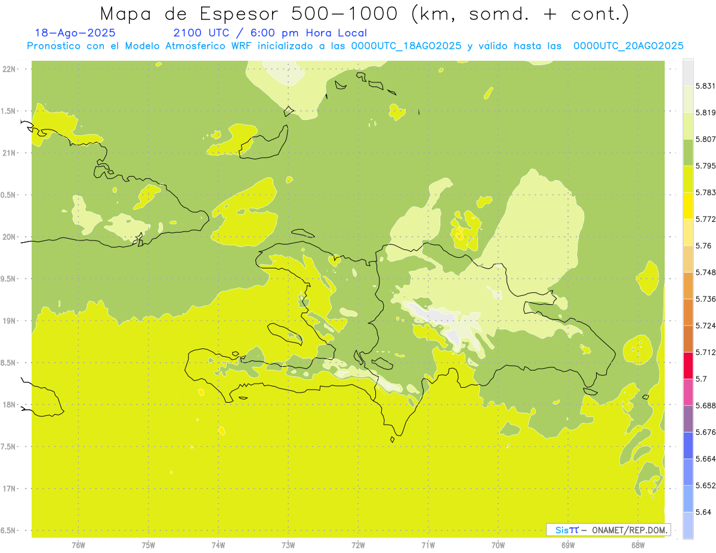
Task: Click the legend value '5.664'
Action: point(705,459)
